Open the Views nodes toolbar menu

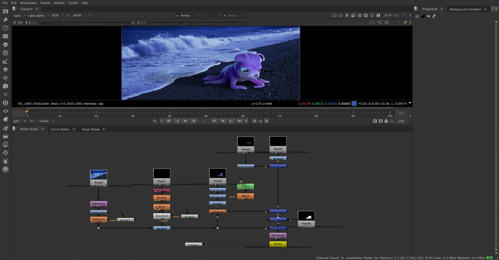click(5, 111)
